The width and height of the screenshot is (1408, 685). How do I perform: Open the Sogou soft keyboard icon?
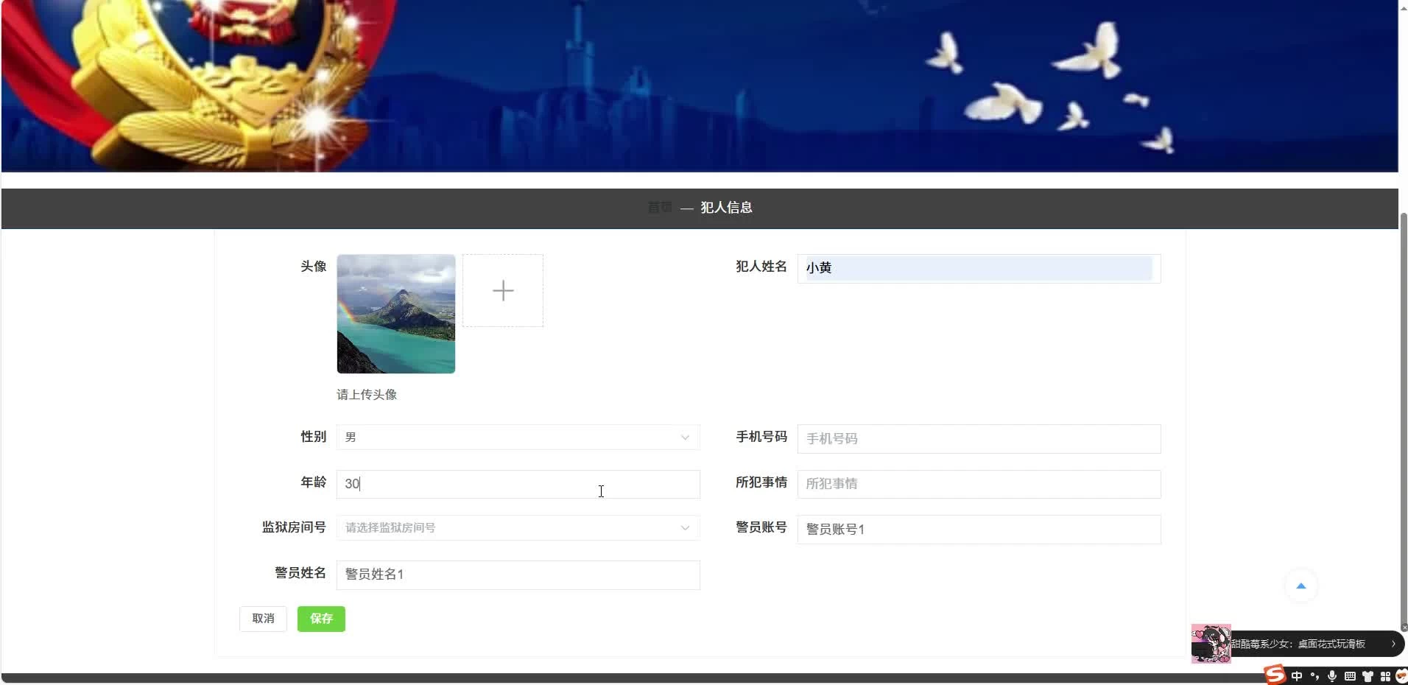(x=1350, y=676)
